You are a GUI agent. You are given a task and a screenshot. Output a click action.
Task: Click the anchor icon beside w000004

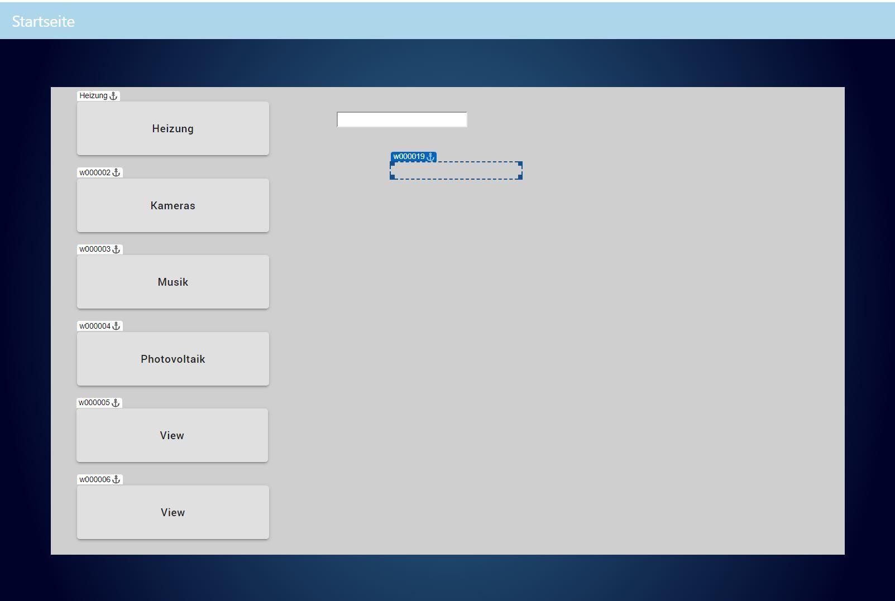(116, 326)
